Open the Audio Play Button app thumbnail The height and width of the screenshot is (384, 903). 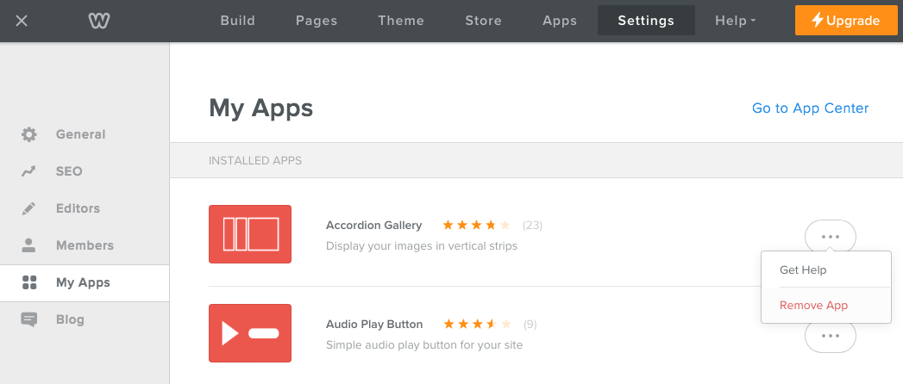click(250, 333)
